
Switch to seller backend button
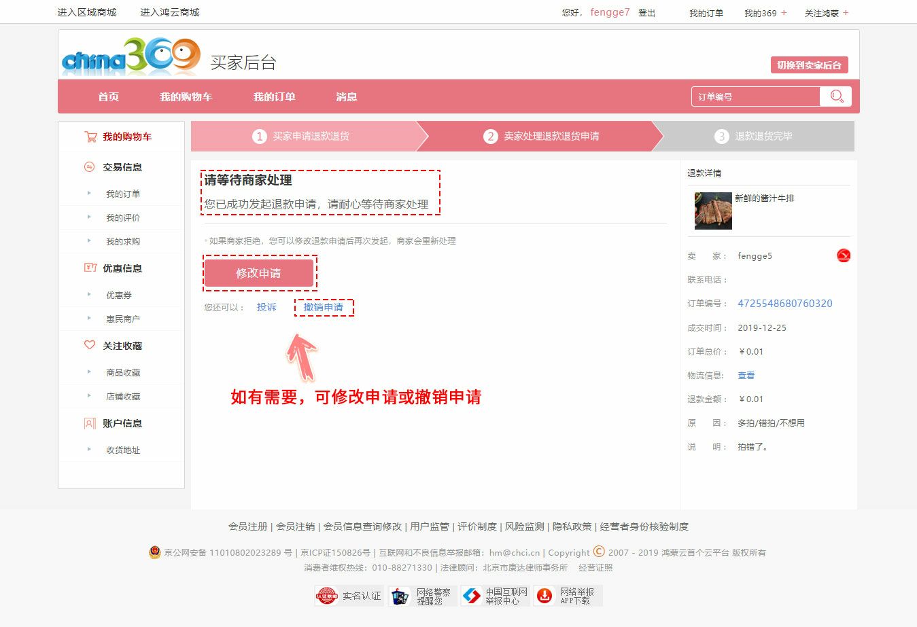(809, 65)
